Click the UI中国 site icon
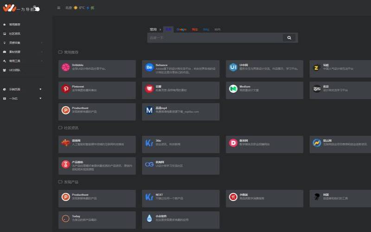Screen dimensions: 371x232 click(x=233, y=67)
